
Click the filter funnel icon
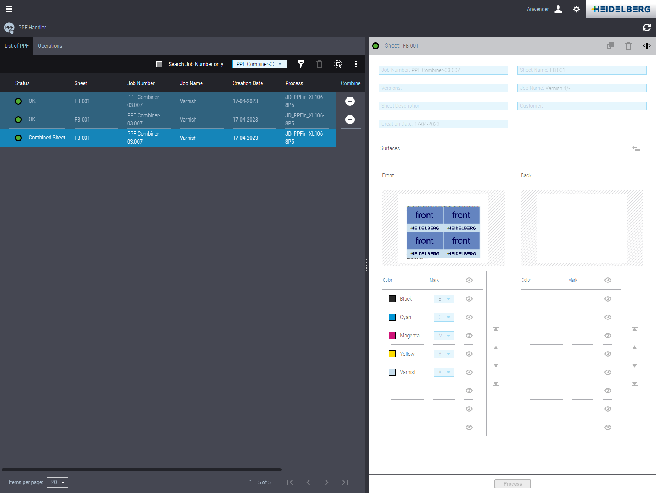coord(301,64)
